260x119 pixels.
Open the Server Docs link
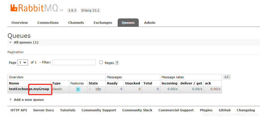point(43,110)
